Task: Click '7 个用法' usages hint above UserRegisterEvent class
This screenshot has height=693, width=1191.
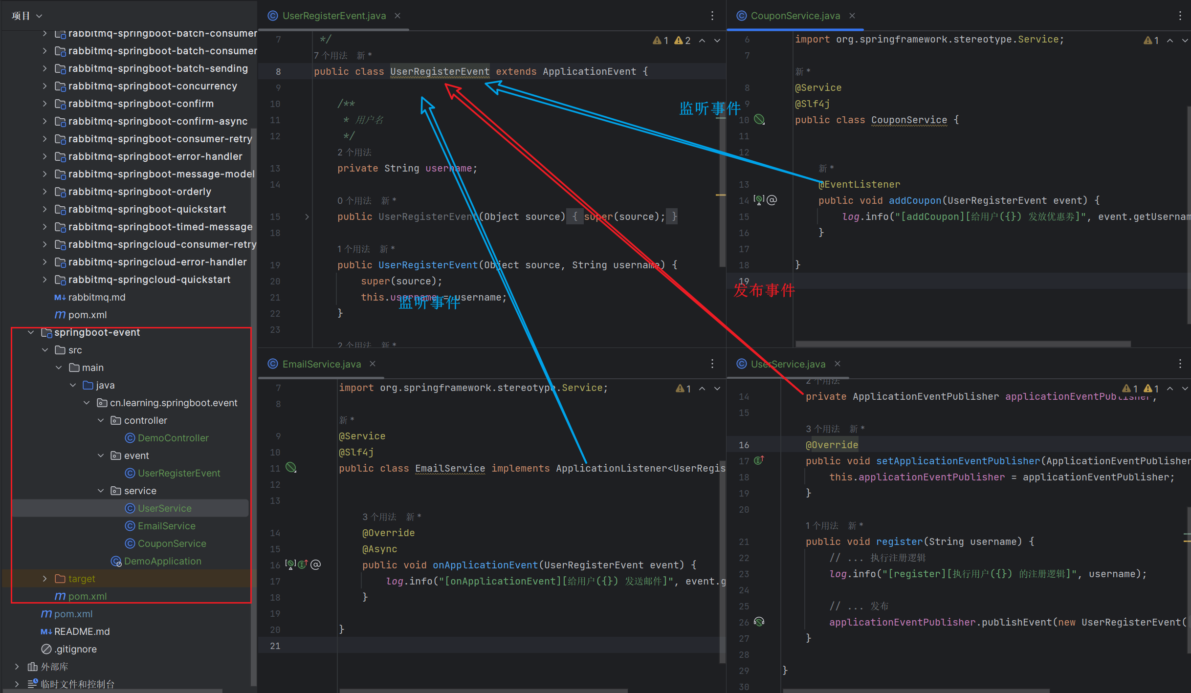Action: tap(331, 55)
